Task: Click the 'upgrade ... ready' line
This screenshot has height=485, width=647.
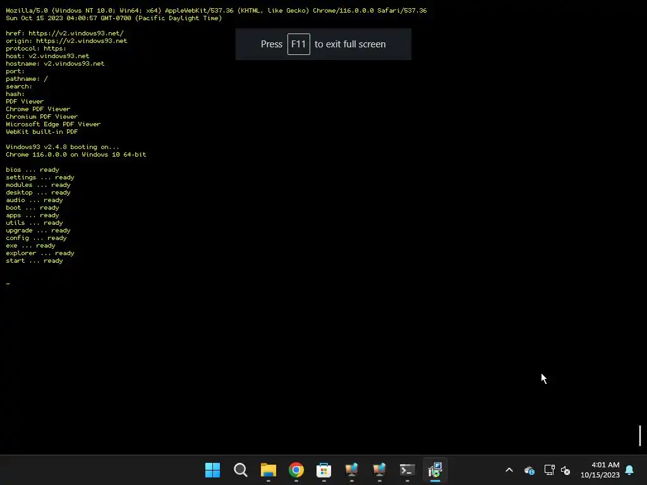Action: pyautogui.click(x=38, y=231)
